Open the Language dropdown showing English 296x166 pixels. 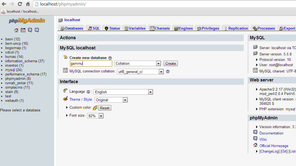click(x=123, y=92)
